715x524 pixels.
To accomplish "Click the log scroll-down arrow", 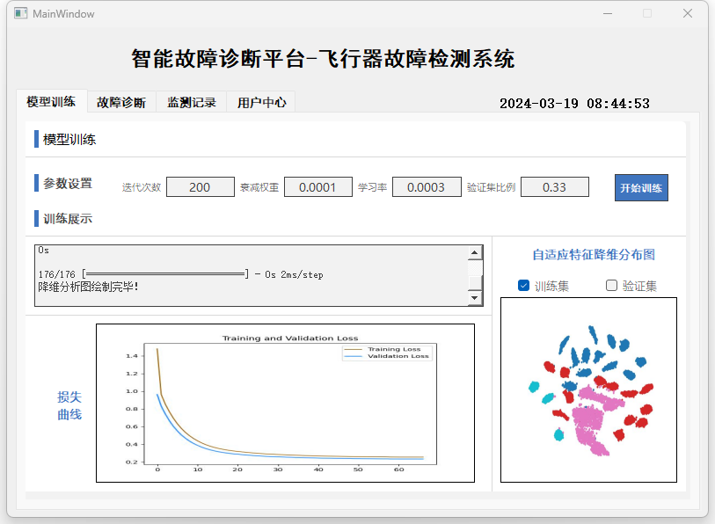I will (475, 298).
